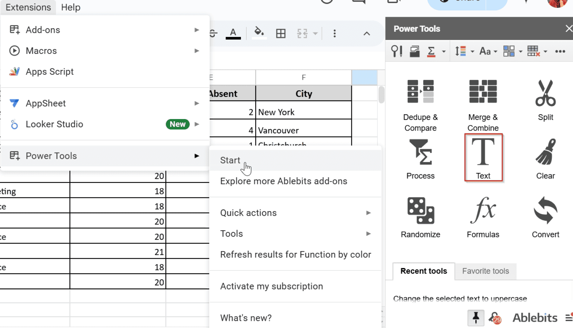573x328 pixels.
Task: Open the Formulas fx tool
Action: point(483,217)
